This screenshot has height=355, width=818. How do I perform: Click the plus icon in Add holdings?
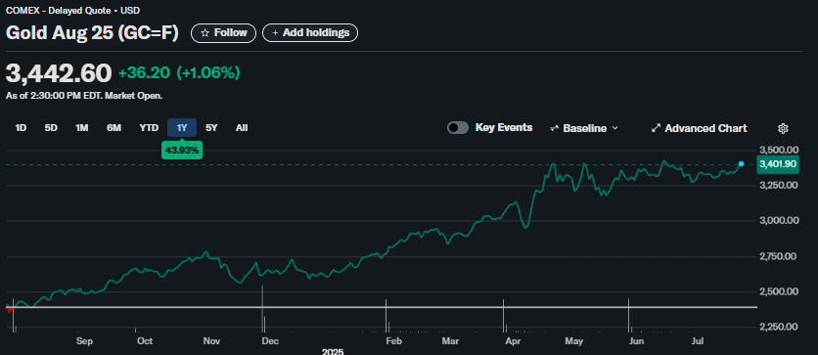(x=275, y=33)
